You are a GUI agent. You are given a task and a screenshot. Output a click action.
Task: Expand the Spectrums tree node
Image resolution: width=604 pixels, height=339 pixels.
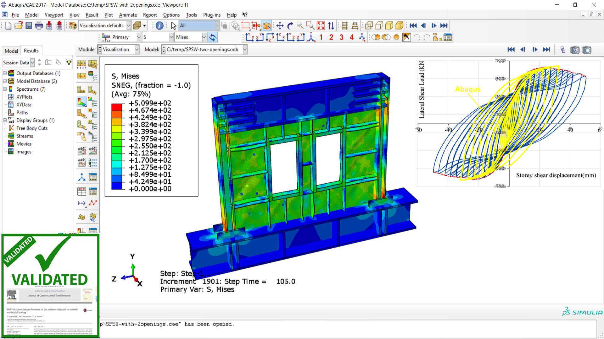tap(5, 89)
